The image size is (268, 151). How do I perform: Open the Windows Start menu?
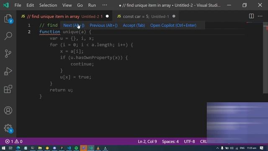[3, 148]
